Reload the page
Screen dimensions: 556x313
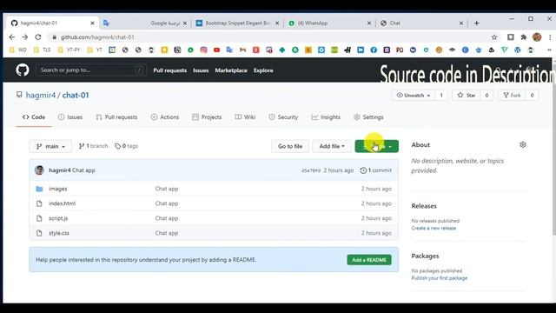coord(38,37)
